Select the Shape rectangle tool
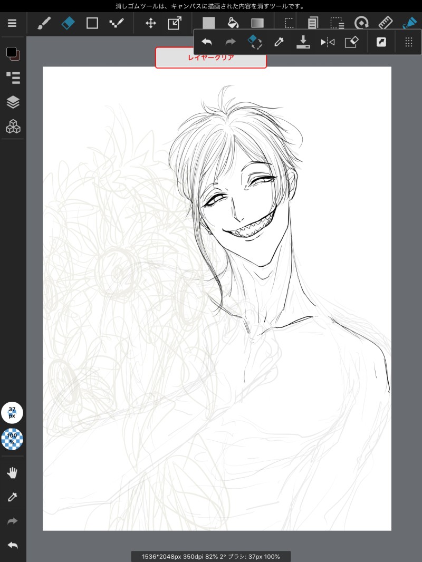This screenshot has width=422, height=562. click(92, 23)
